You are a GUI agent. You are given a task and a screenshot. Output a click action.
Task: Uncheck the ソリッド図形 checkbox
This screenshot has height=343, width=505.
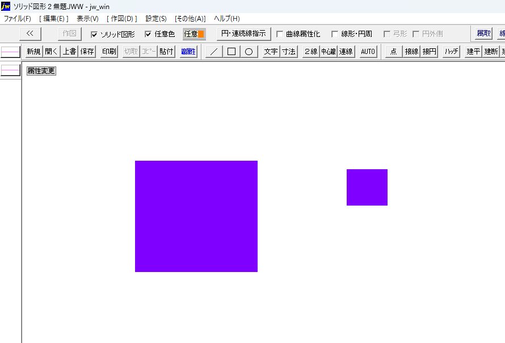(x=94, y=34)
